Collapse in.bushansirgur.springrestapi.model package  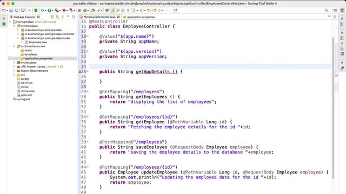tap(18, 38)
